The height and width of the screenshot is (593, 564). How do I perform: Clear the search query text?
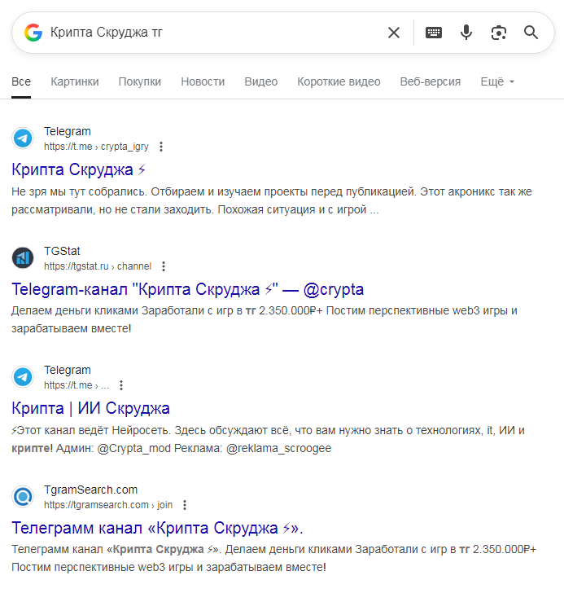point(394,33)
